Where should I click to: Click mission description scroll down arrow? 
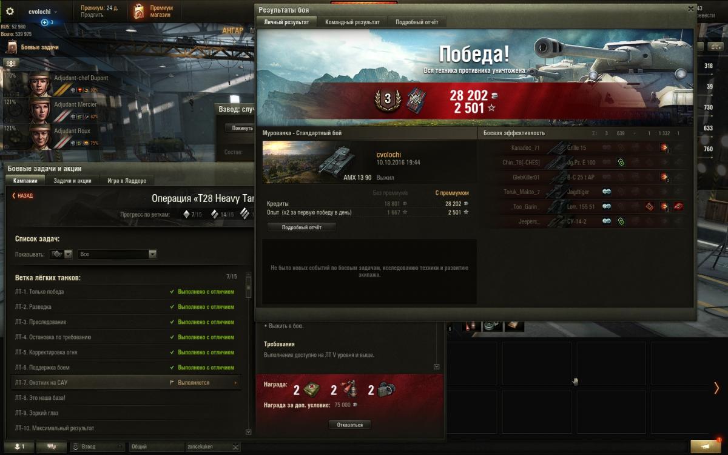(x=436, y=366)
